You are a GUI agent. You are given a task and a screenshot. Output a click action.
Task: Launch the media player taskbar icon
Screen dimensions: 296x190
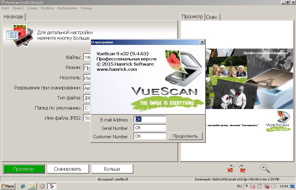42,186
